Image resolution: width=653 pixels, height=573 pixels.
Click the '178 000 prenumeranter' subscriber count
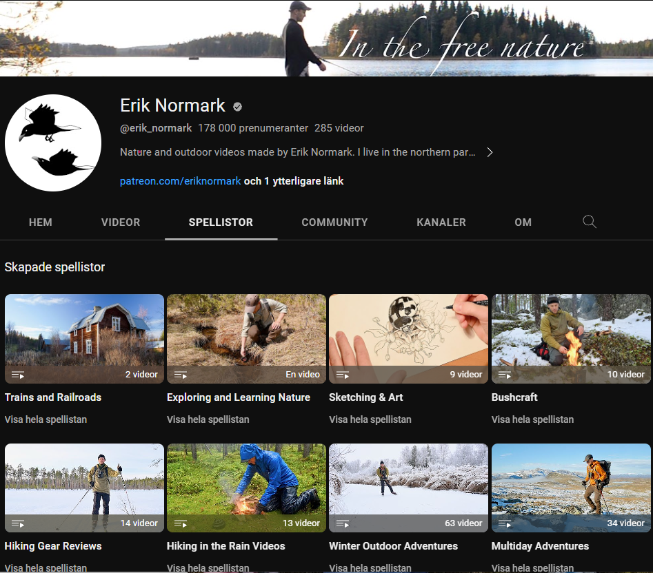[x=253, y=128]
